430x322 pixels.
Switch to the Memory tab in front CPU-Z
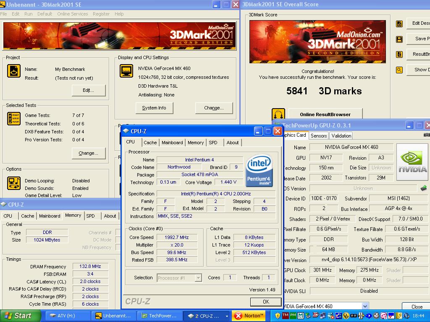[x=196, y=143]
